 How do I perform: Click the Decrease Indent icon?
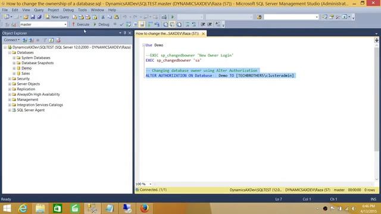click(203, 24)
